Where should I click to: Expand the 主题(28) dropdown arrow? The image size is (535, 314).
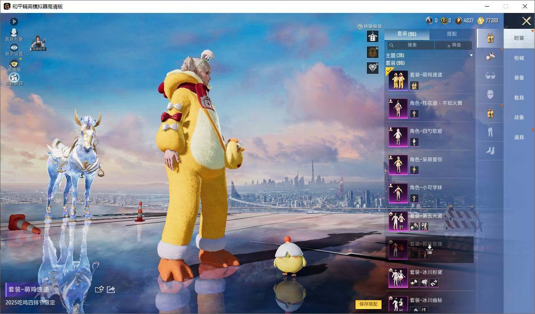(471, 56)
